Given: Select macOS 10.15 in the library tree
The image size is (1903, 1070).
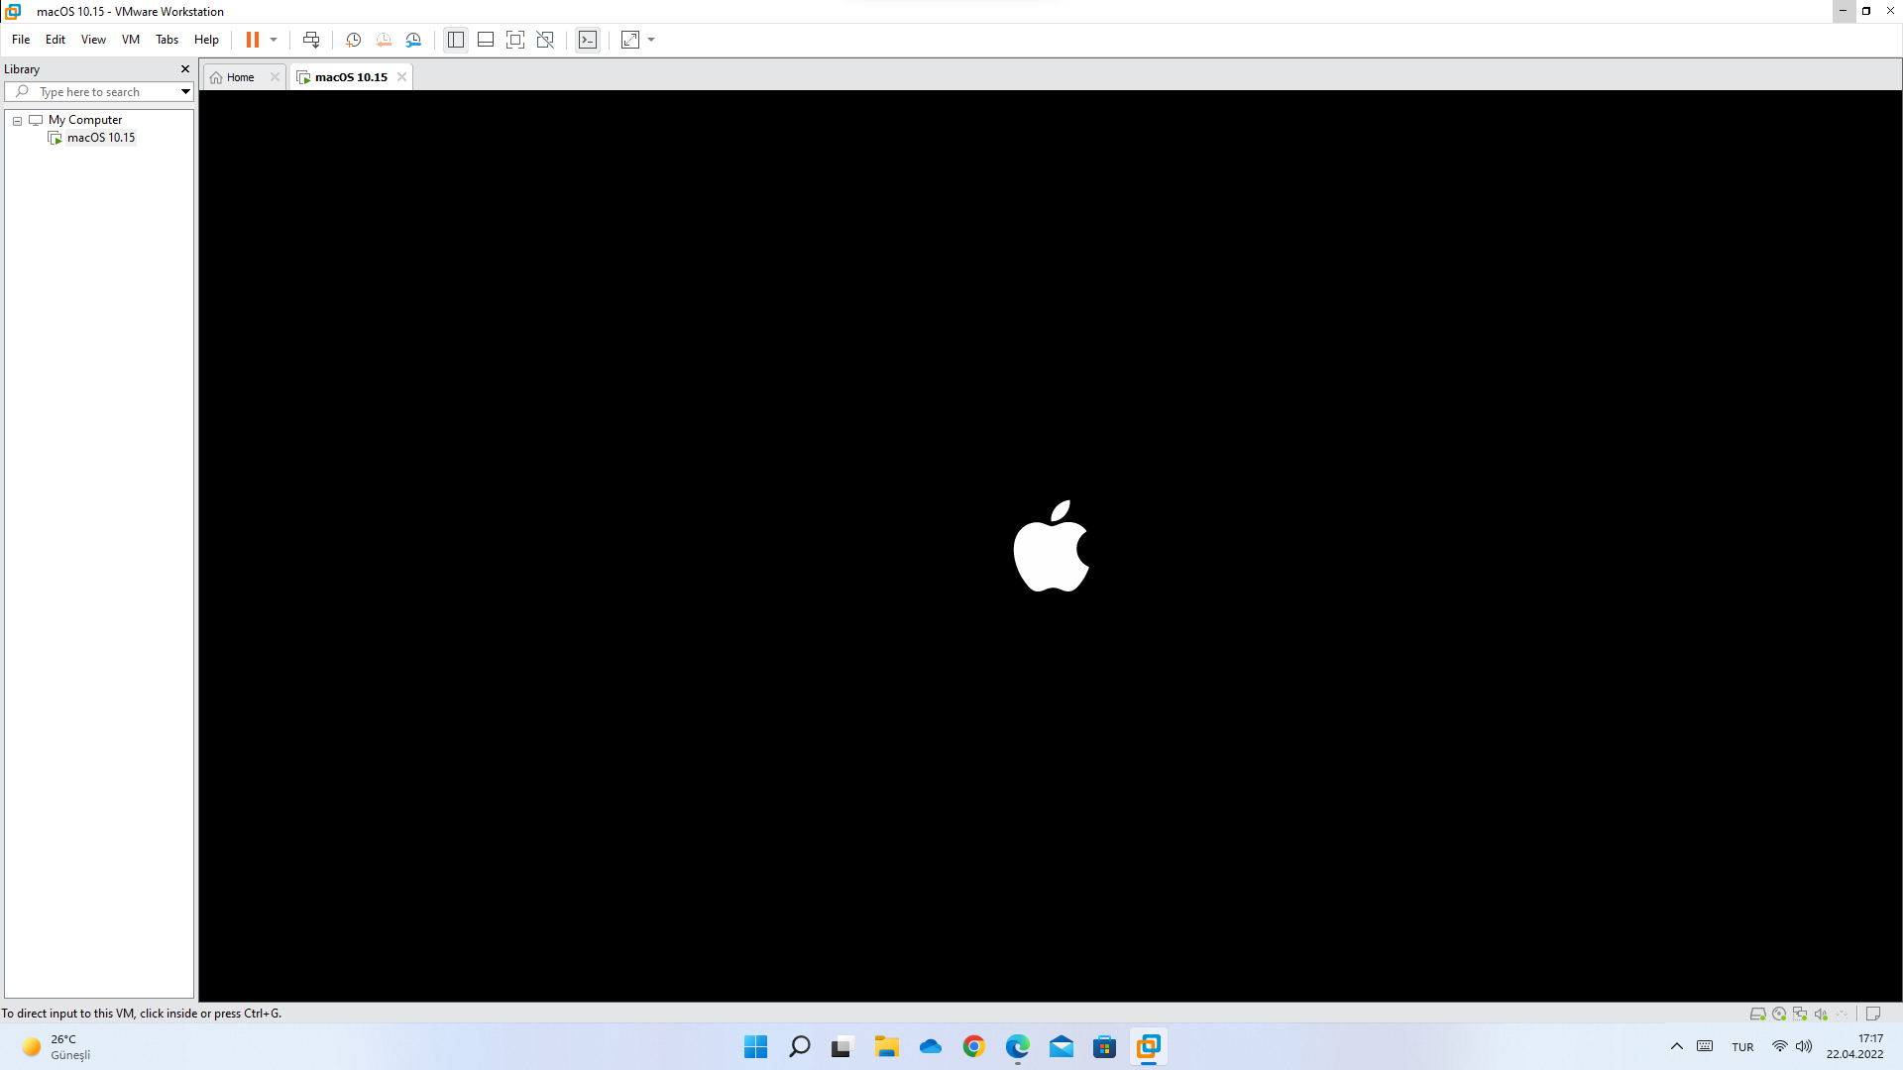Looking at the screenshot, I should pos(100,138).
